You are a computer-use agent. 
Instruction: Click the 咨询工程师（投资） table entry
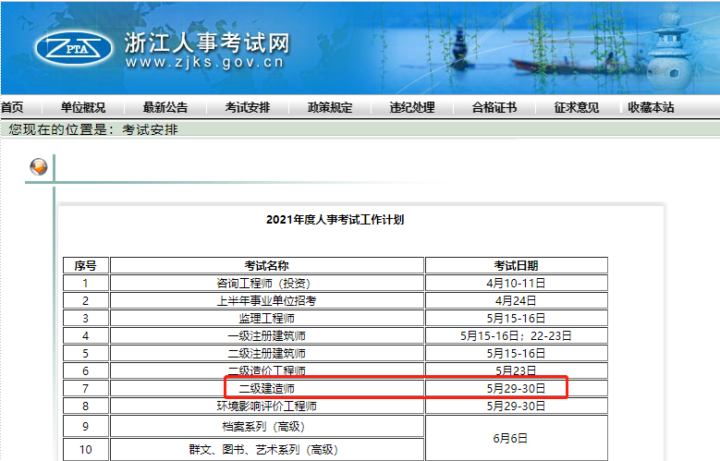point(267,284)
